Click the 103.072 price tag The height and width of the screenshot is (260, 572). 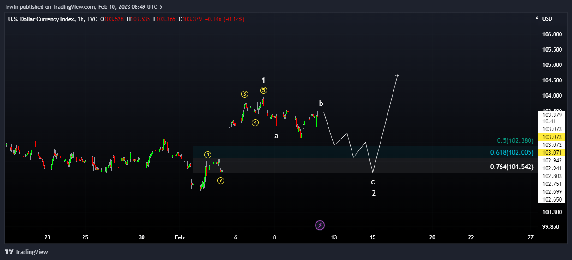pos(552,145)
